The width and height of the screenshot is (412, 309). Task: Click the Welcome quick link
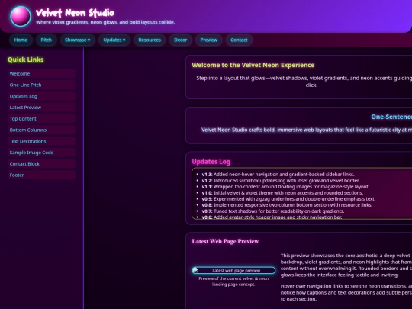41,73
